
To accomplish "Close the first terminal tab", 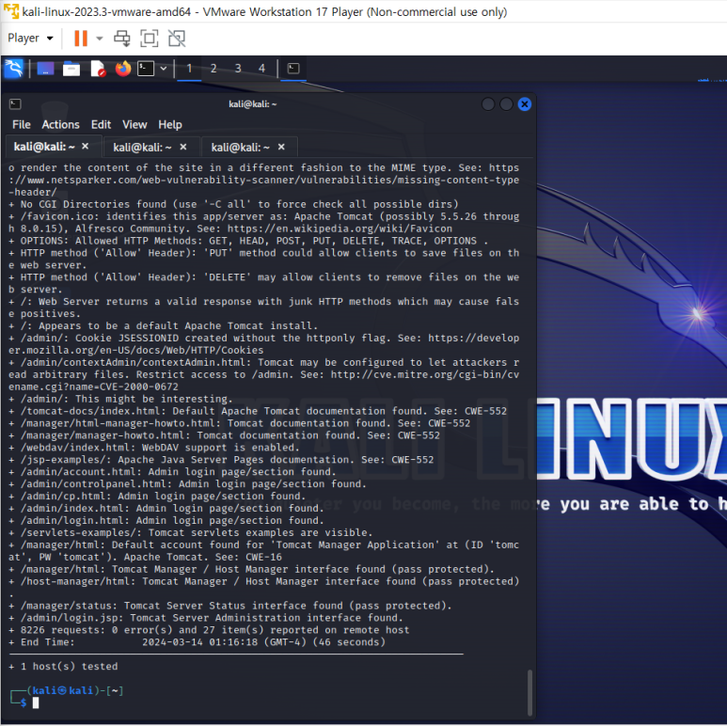I will coord(86,147).
